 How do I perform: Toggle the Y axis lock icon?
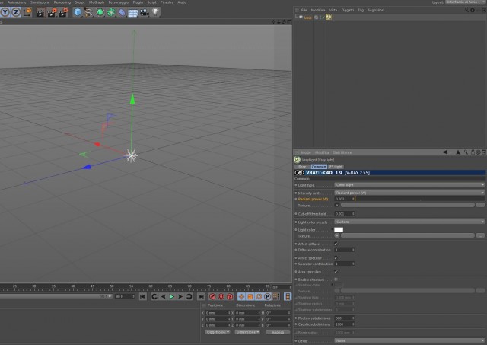[x=5, y=12]
